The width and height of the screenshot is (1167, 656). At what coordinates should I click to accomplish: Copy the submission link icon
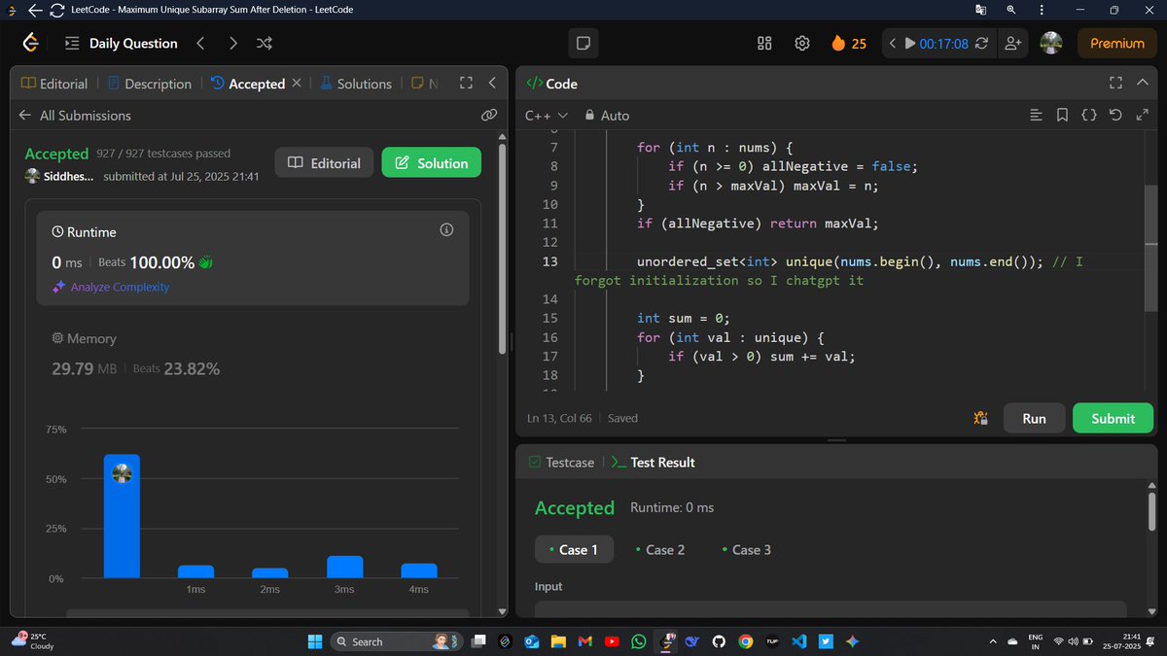pyautogui.click(x=489, y=115)
